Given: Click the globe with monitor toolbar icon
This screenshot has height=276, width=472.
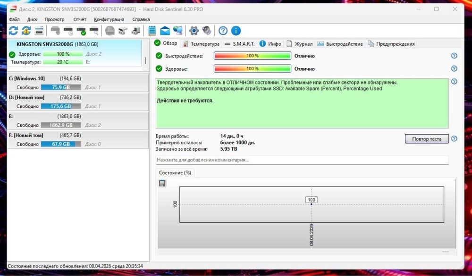Looking at the screenshot, I should point(178,31).
